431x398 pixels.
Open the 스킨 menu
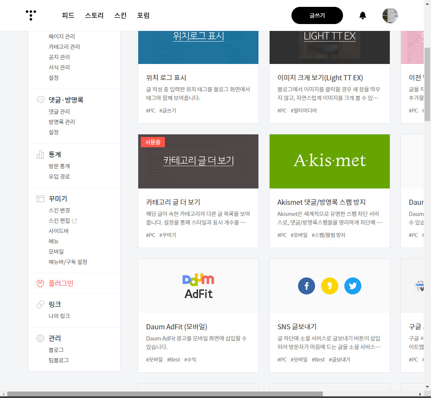click(120, 15)
